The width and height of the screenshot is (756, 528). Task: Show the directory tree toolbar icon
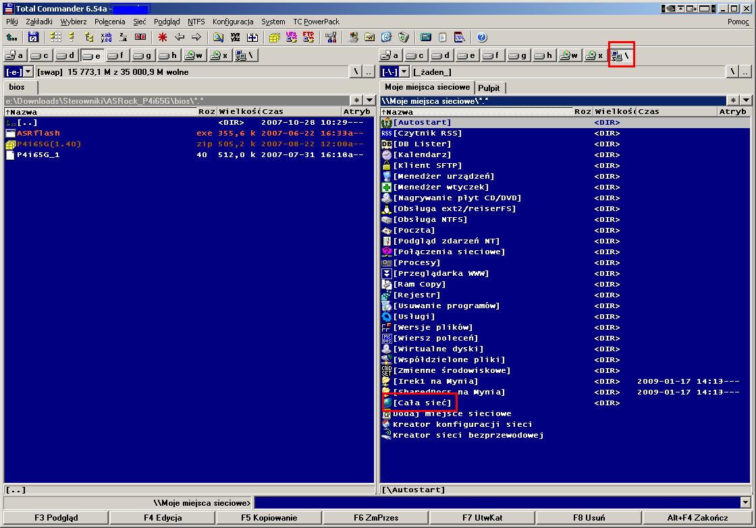point(88,37)
